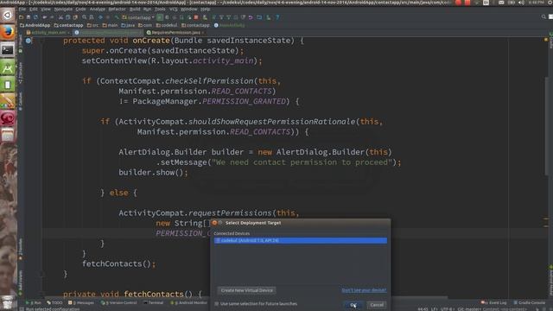
Task: Open the Run tool window tab
Action: 34,303
